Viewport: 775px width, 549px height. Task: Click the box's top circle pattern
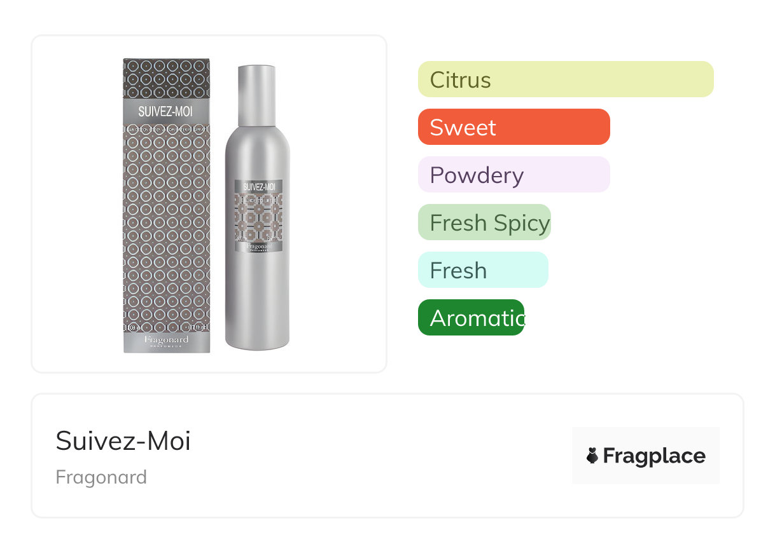[x=166, y=78]
